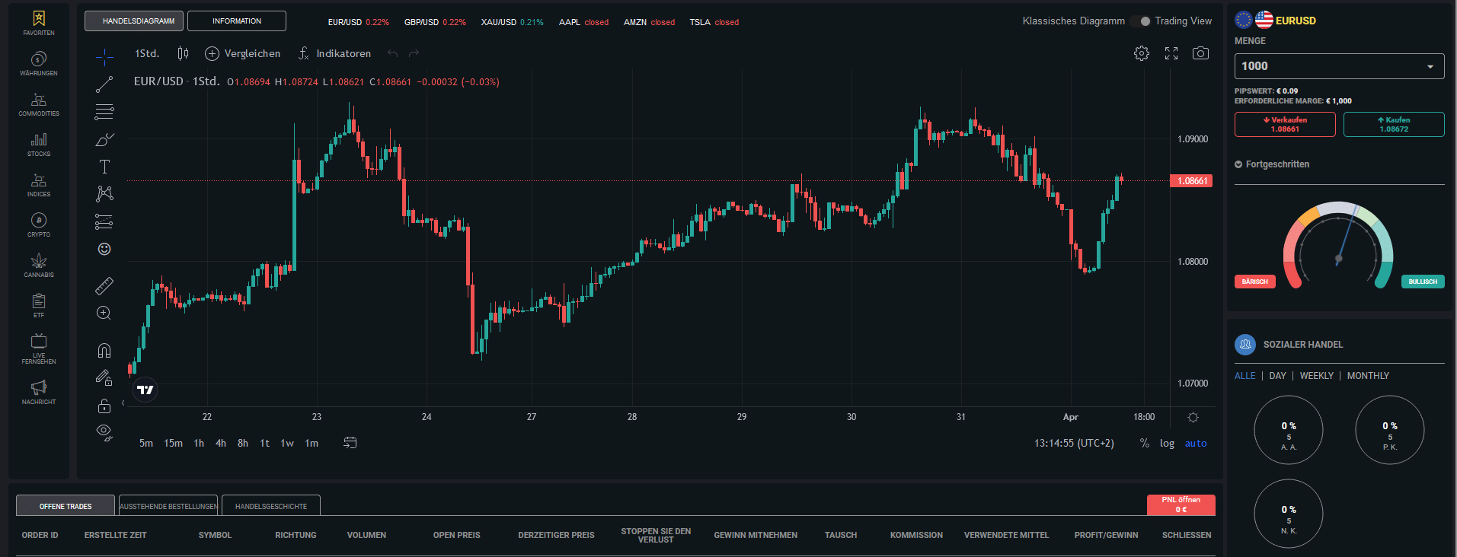Toggle log scale on chart
The height and width of the screenshot is (557, 1457).
[x=1167, y=444]
